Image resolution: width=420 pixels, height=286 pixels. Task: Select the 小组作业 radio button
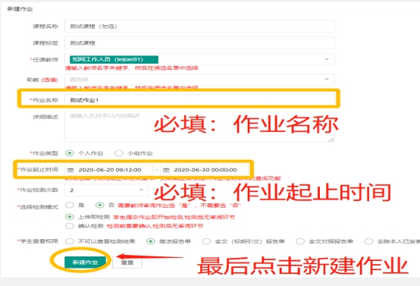coord(119,153)
